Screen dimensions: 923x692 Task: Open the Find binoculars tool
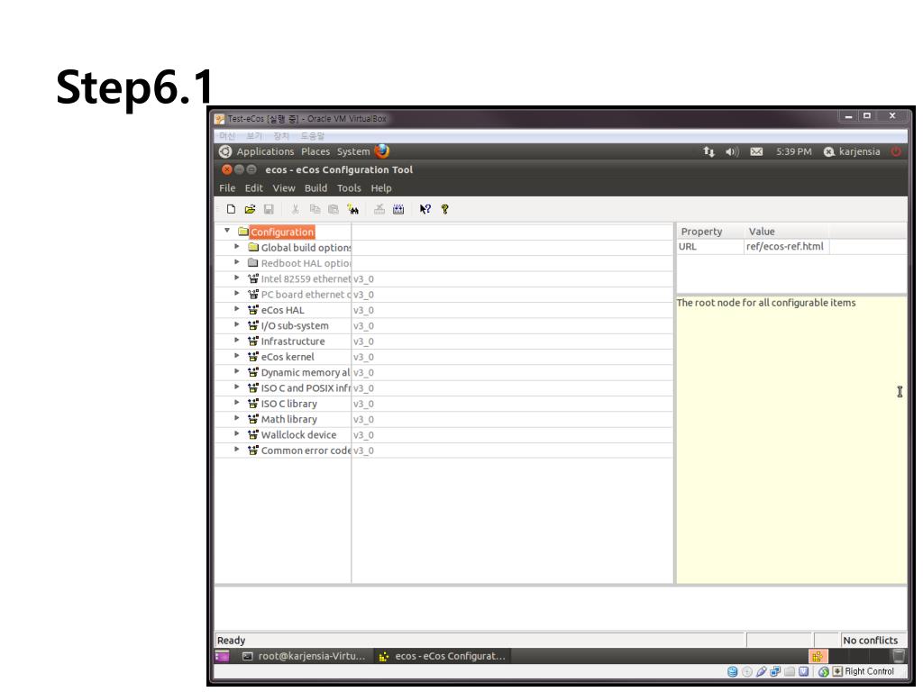coord(353,209)
